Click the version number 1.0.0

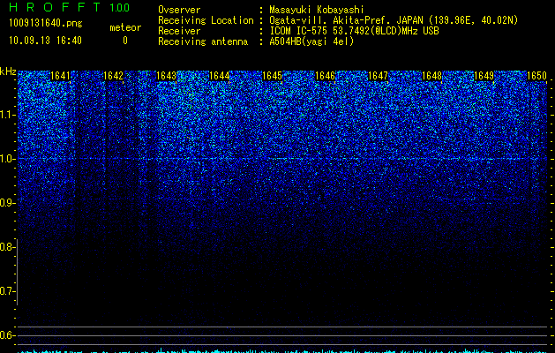[119, 8]
